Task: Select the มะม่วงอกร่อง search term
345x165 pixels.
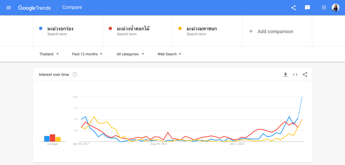Action: click(60, 29)
